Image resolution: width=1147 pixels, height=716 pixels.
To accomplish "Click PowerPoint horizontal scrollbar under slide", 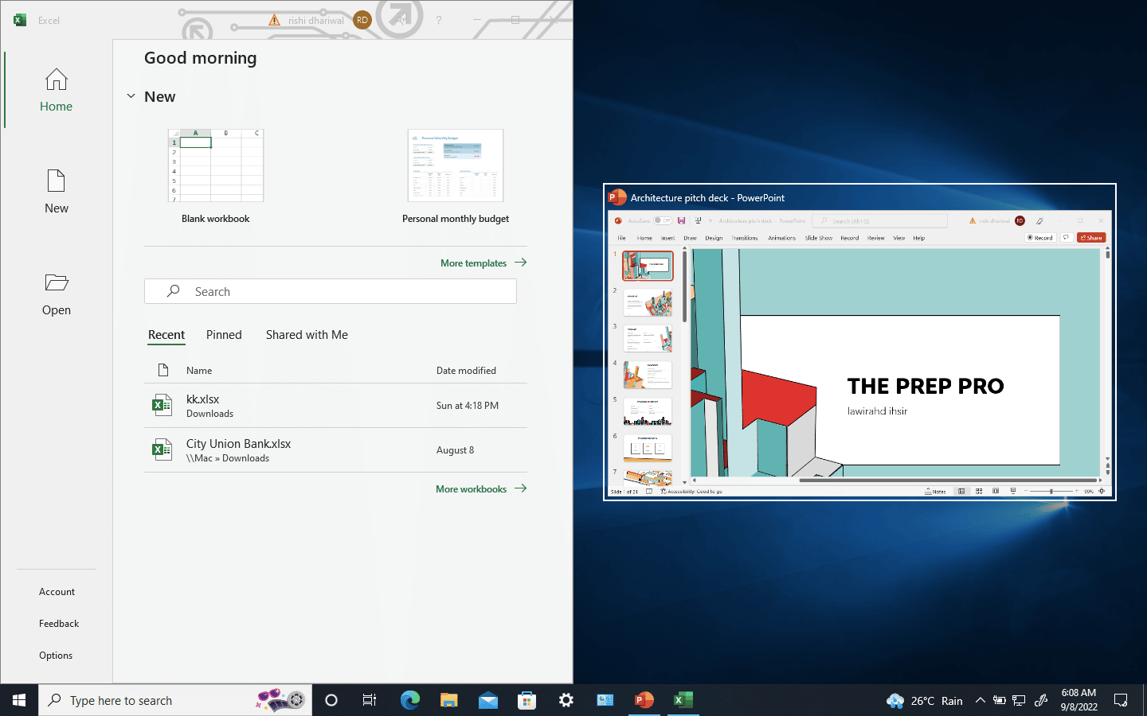I will tap(948, 481).
